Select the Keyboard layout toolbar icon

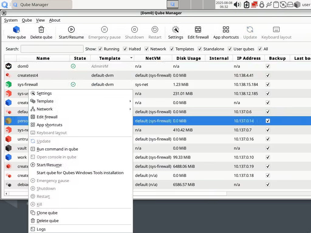tap(276, 32)
